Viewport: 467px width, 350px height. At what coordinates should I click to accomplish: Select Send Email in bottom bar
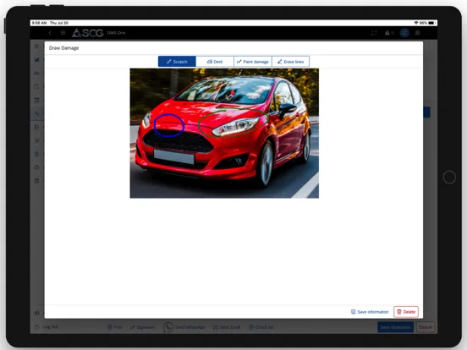pos(227,327)
